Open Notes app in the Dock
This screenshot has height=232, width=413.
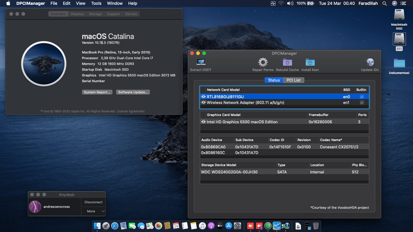click(x=193, y=226)
